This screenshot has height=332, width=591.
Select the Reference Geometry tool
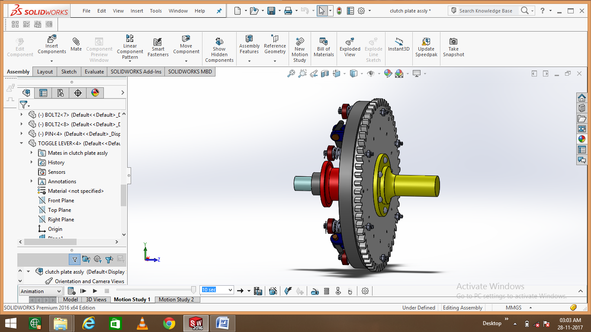click(x=275, y=45)
